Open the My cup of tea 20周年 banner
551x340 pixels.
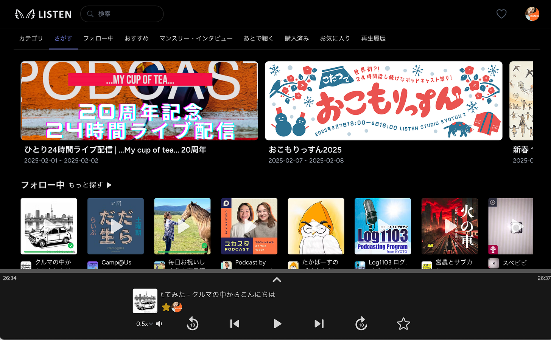click(x=139, y=101)
